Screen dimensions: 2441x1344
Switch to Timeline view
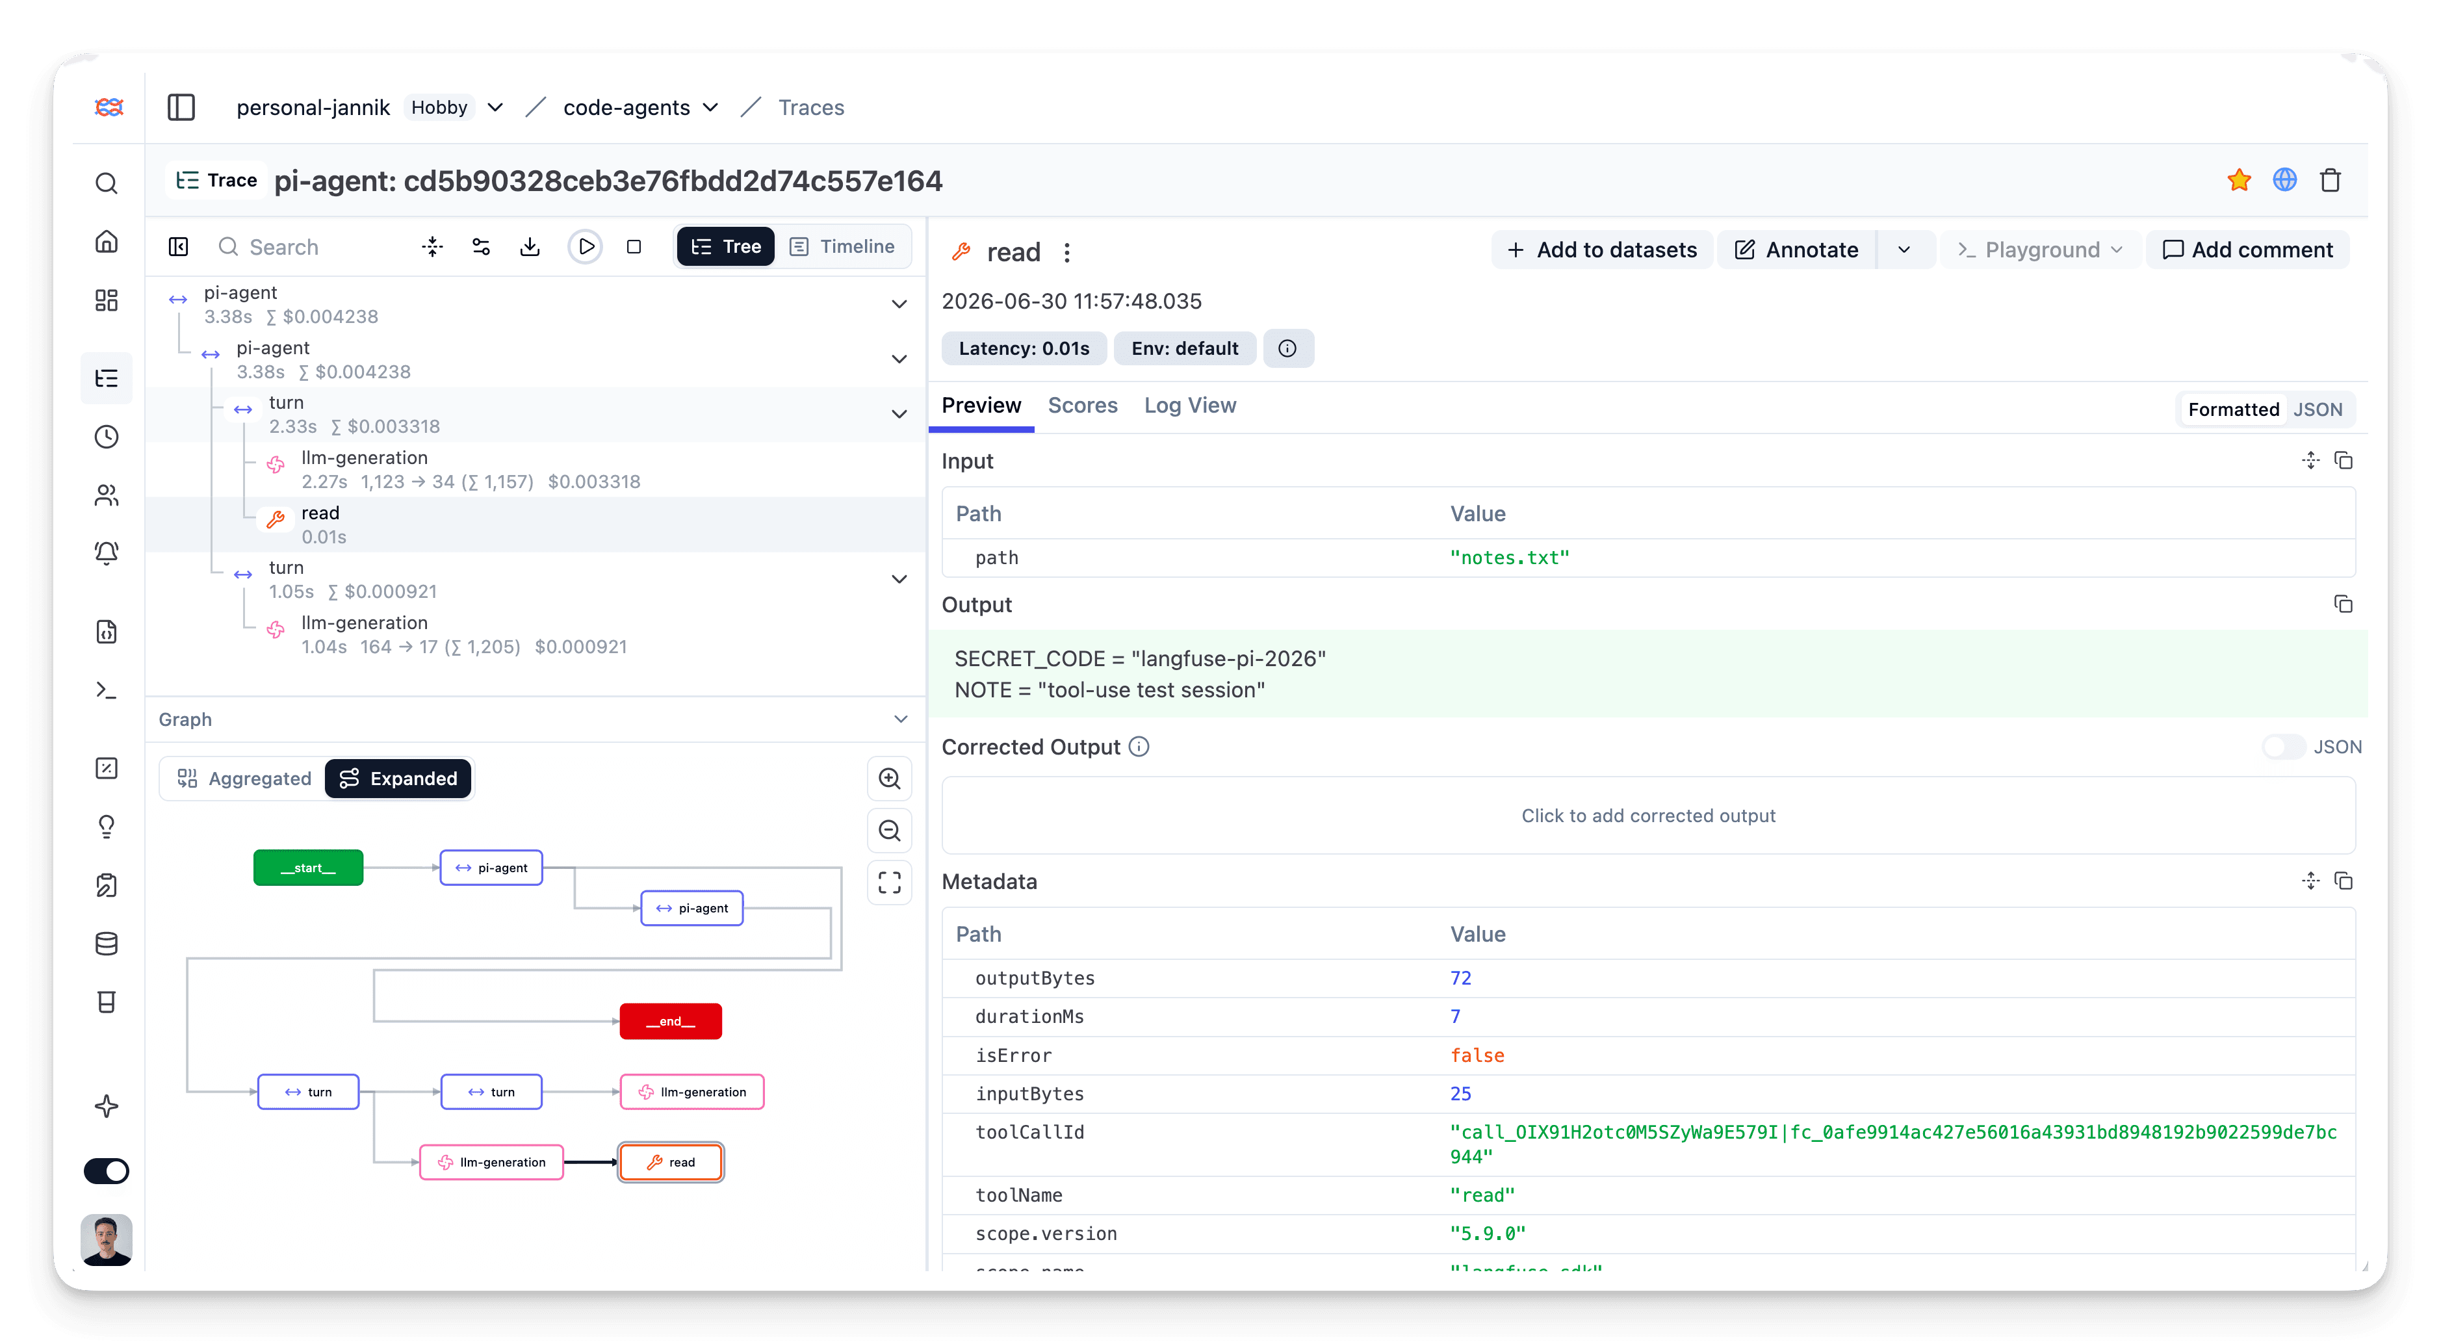point(842,246)
